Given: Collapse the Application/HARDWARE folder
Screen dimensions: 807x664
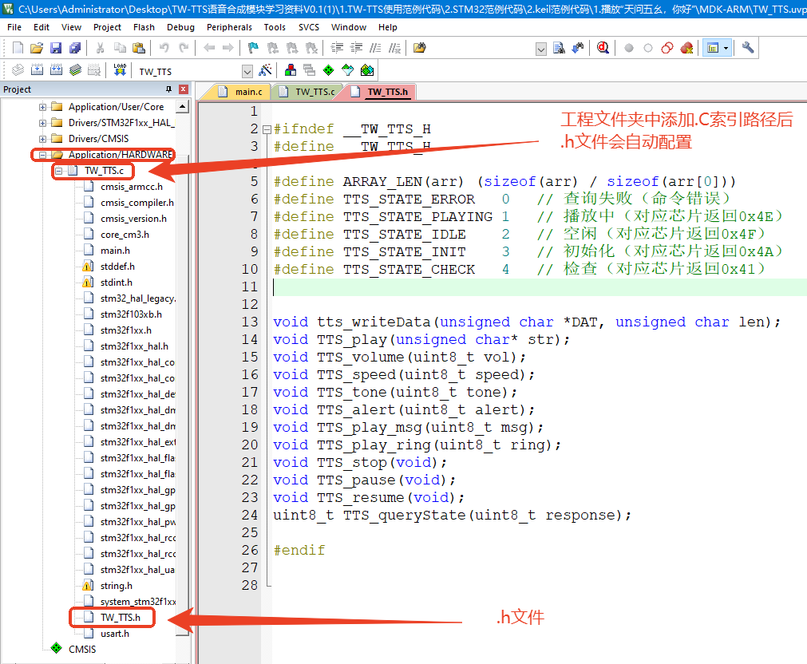Looking at the screenshot, I should [43, 155].
